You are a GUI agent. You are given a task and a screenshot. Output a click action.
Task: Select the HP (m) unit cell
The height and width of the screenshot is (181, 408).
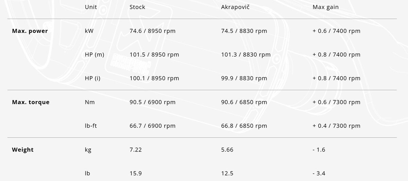click(95, 55)
